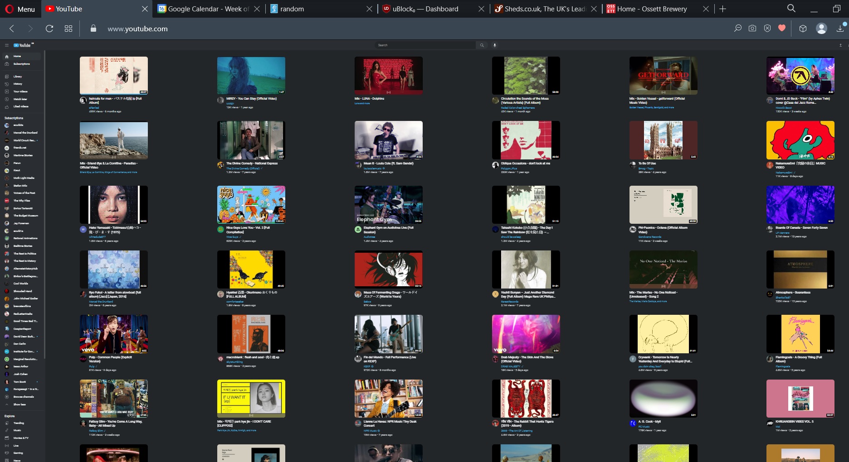This screenshot has height=462, width=849.
Task: Click the YouTube search magnifier button
Action: click(x=482, y=45)
